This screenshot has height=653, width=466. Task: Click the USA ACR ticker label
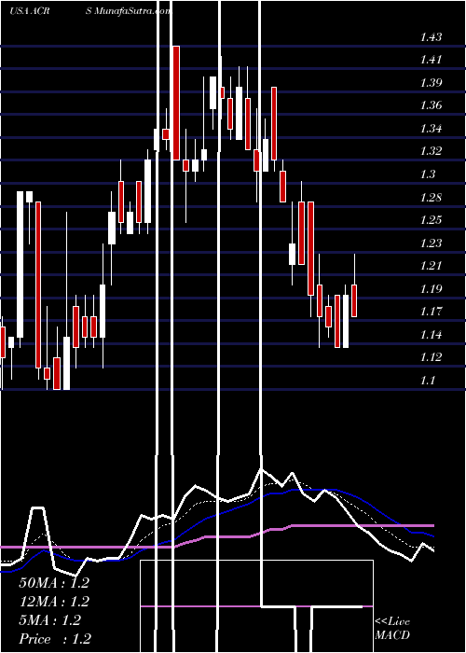pos(30,11)
